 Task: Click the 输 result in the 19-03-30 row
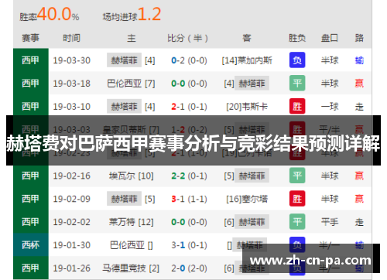pyautogui.click(x=359, y=60)
